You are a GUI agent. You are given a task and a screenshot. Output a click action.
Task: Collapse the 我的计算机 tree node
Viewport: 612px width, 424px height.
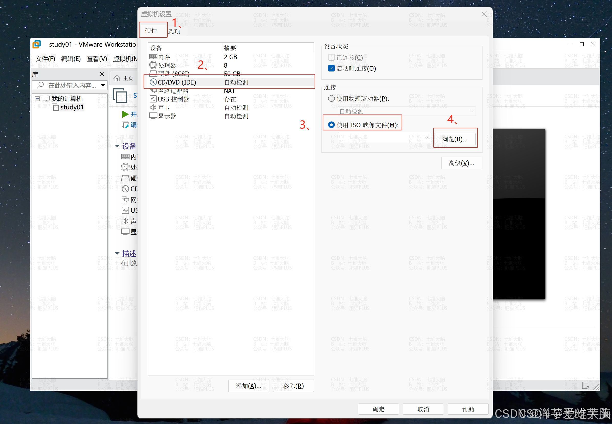coord(37,99)
